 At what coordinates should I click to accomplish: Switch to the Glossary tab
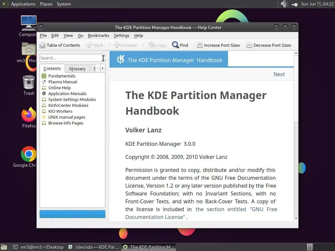pos(77,69)
